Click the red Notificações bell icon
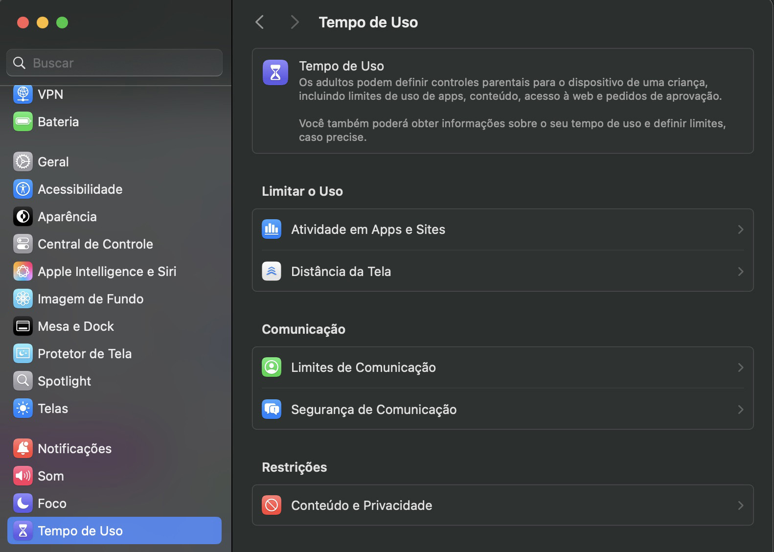The width and height of the screenshot is (774, 552). coord(23,448)
